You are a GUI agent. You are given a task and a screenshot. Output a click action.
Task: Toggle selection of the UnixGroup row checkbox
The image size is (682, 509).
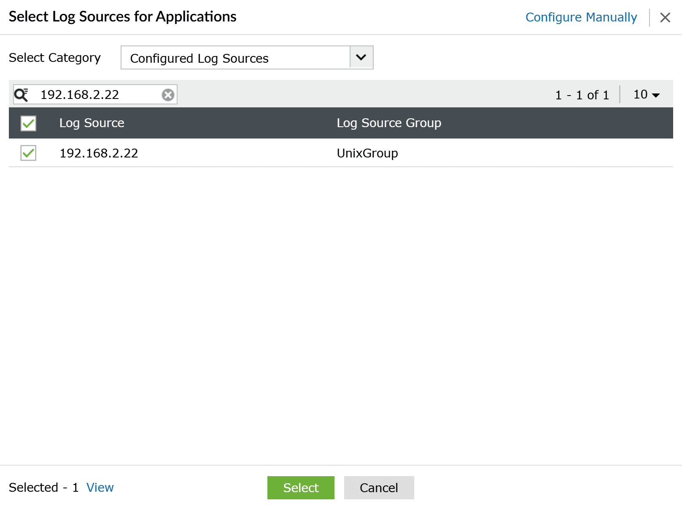pos(28,153)
